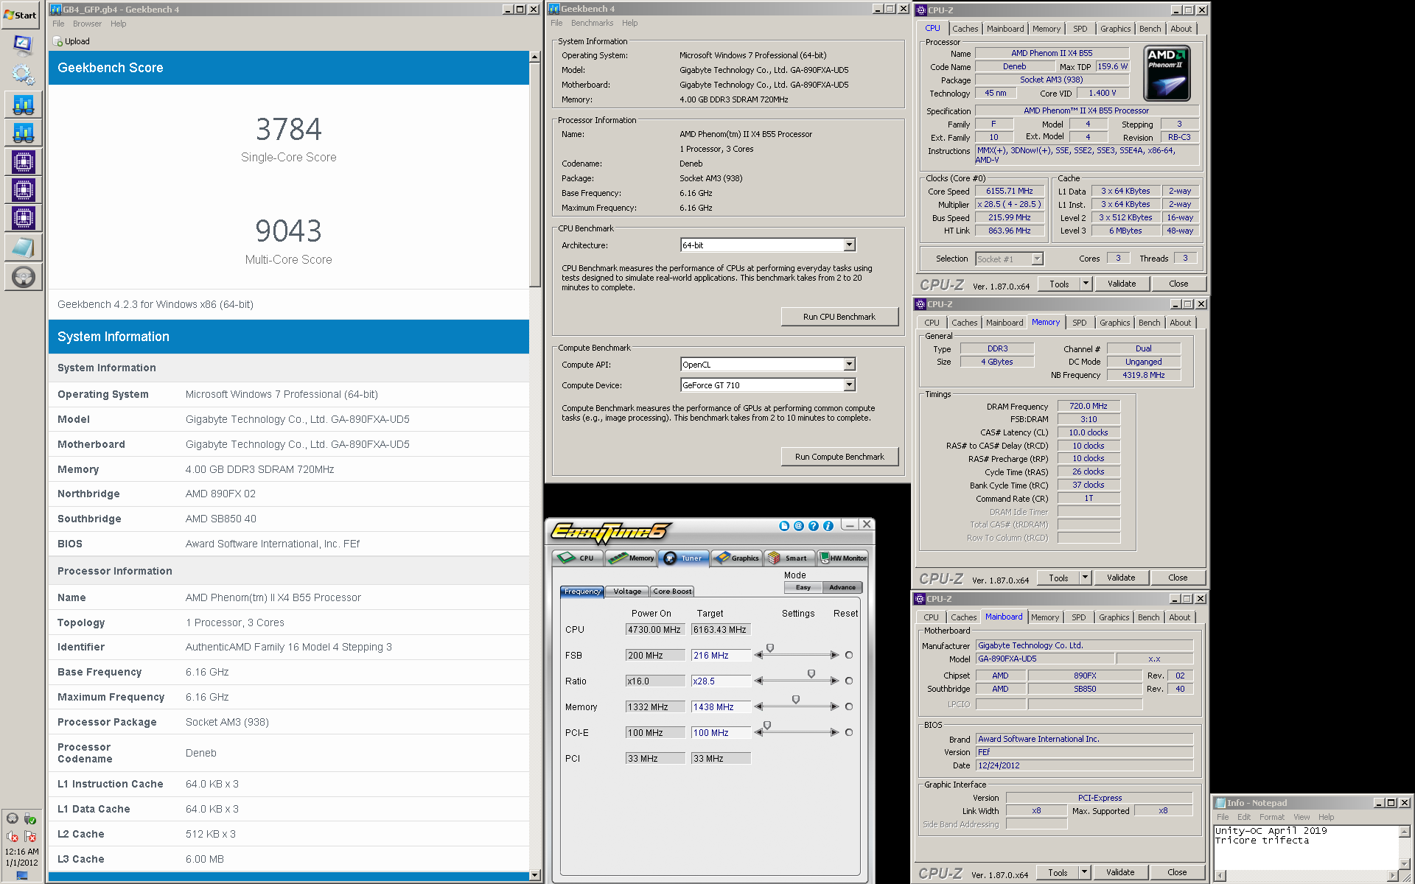Select SPD tab in middle CPU-Z window
Viewport: 1415px width, 884px height.
coord(1079,323)
